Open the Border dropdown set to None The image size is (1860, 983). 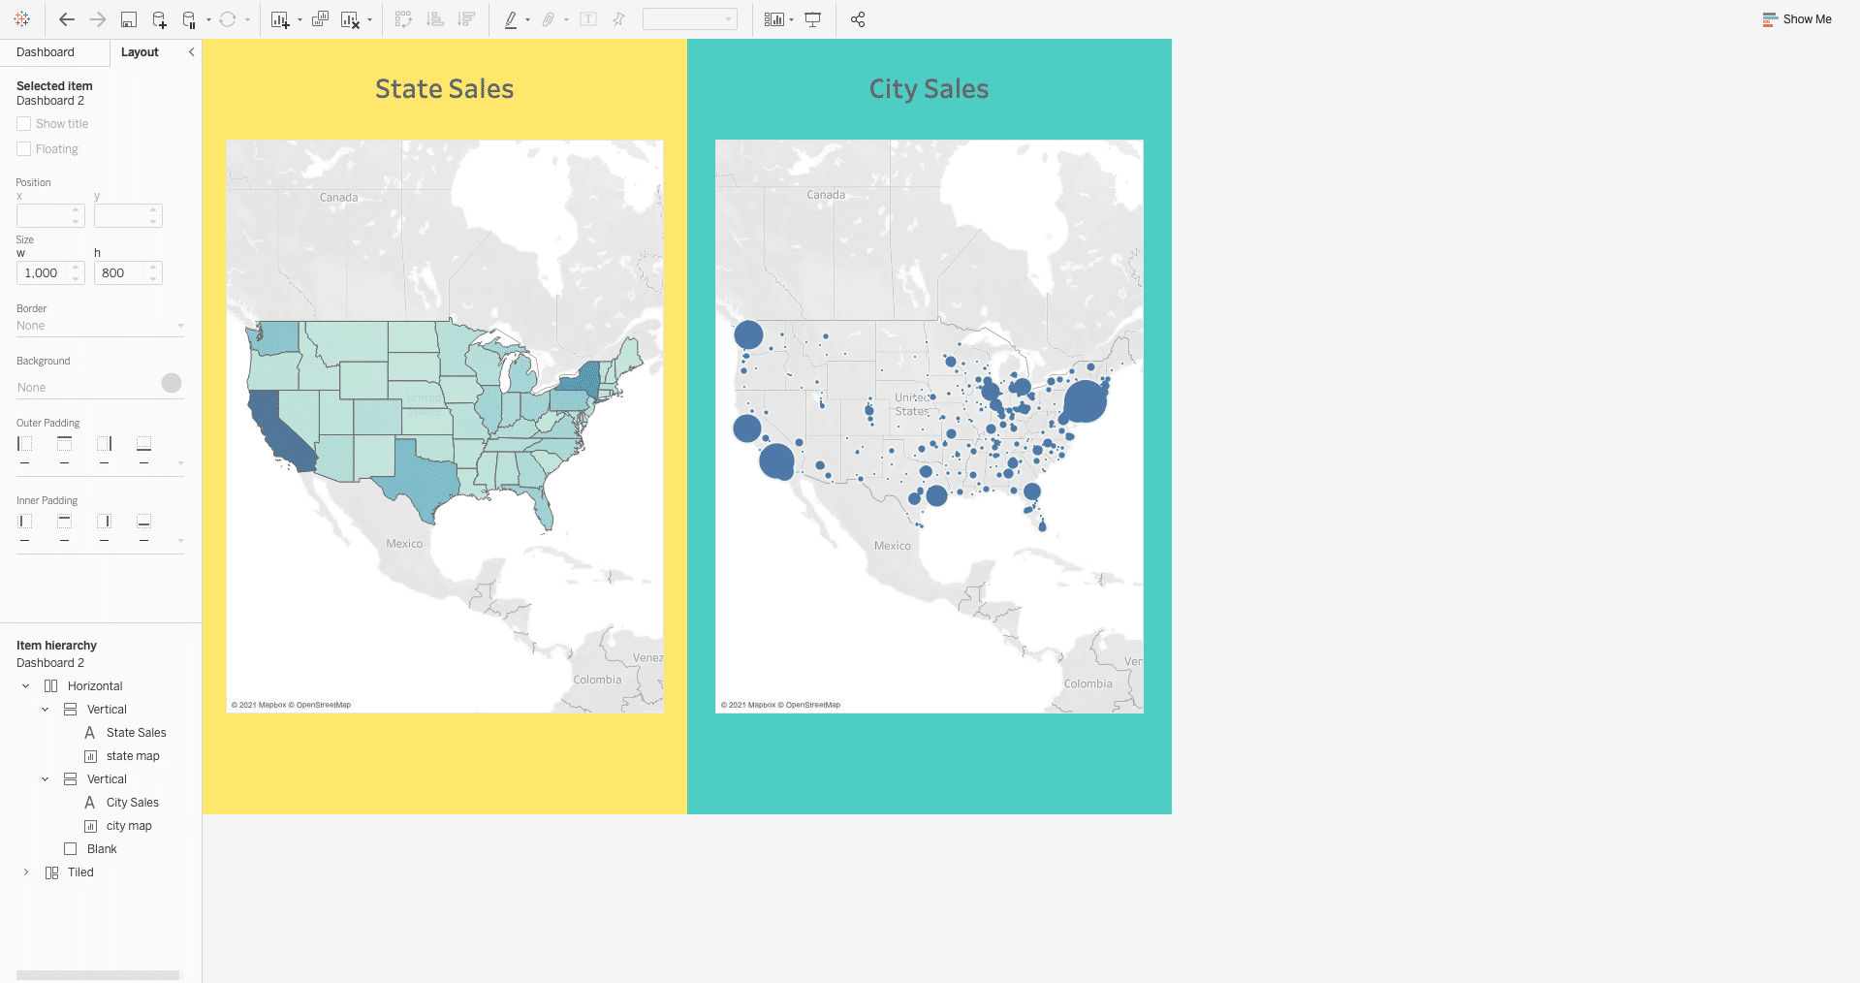[x=100, y=326]
